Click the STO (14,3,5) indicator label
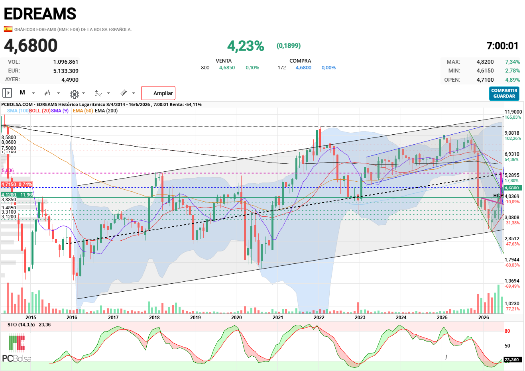 [21, 325]
